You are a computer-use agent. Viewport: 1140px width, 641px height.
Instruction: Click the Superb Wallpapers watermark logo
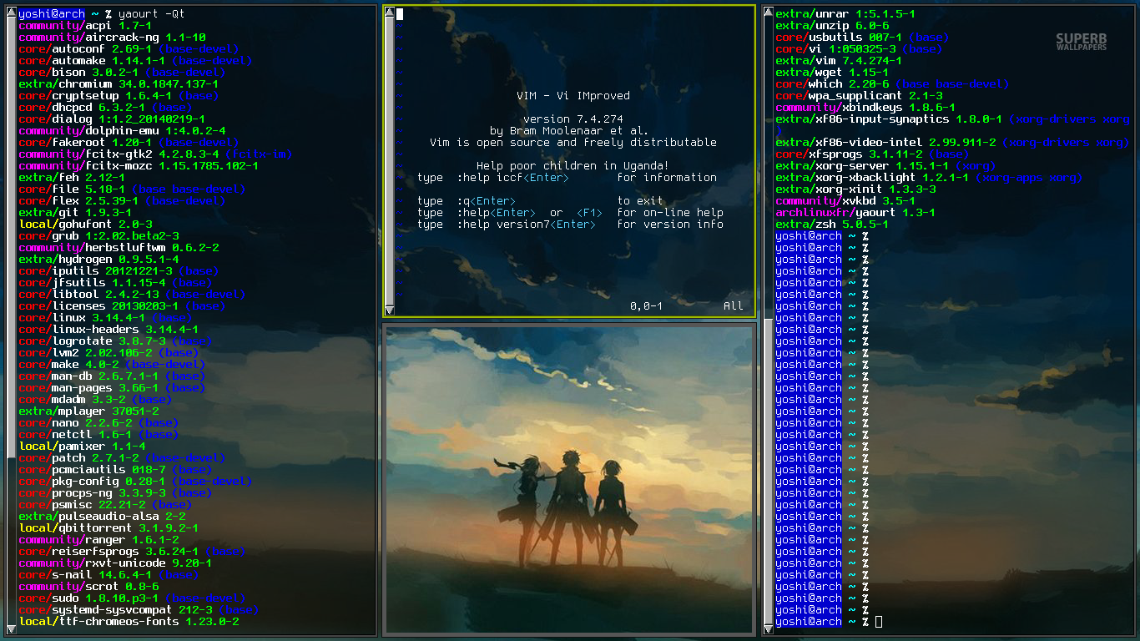(1080, 42)
